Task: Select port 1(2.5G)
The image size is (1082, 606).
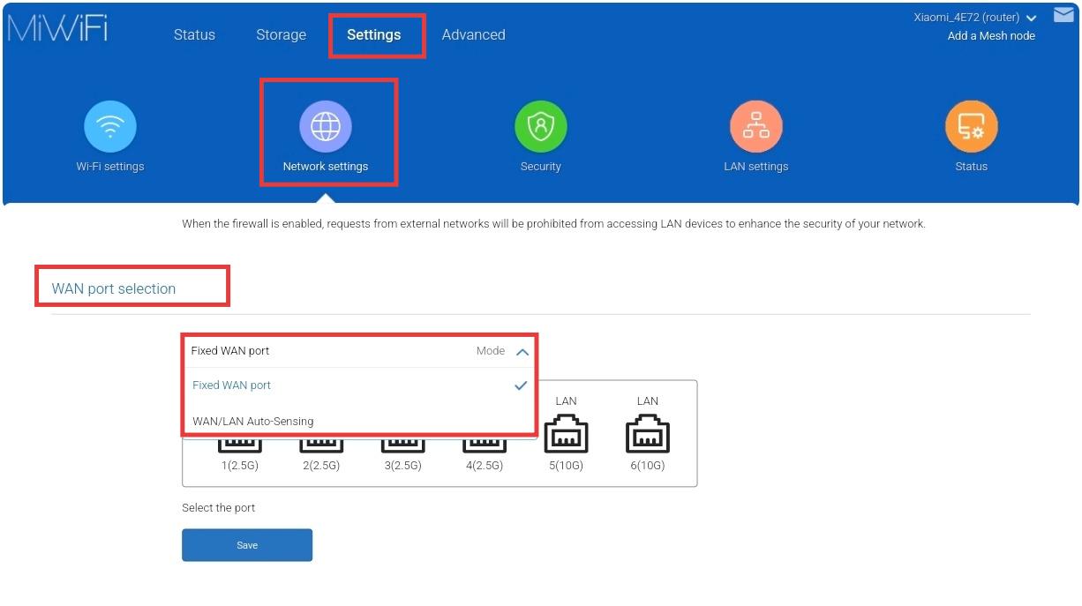Action: click(x=239, y=445)
